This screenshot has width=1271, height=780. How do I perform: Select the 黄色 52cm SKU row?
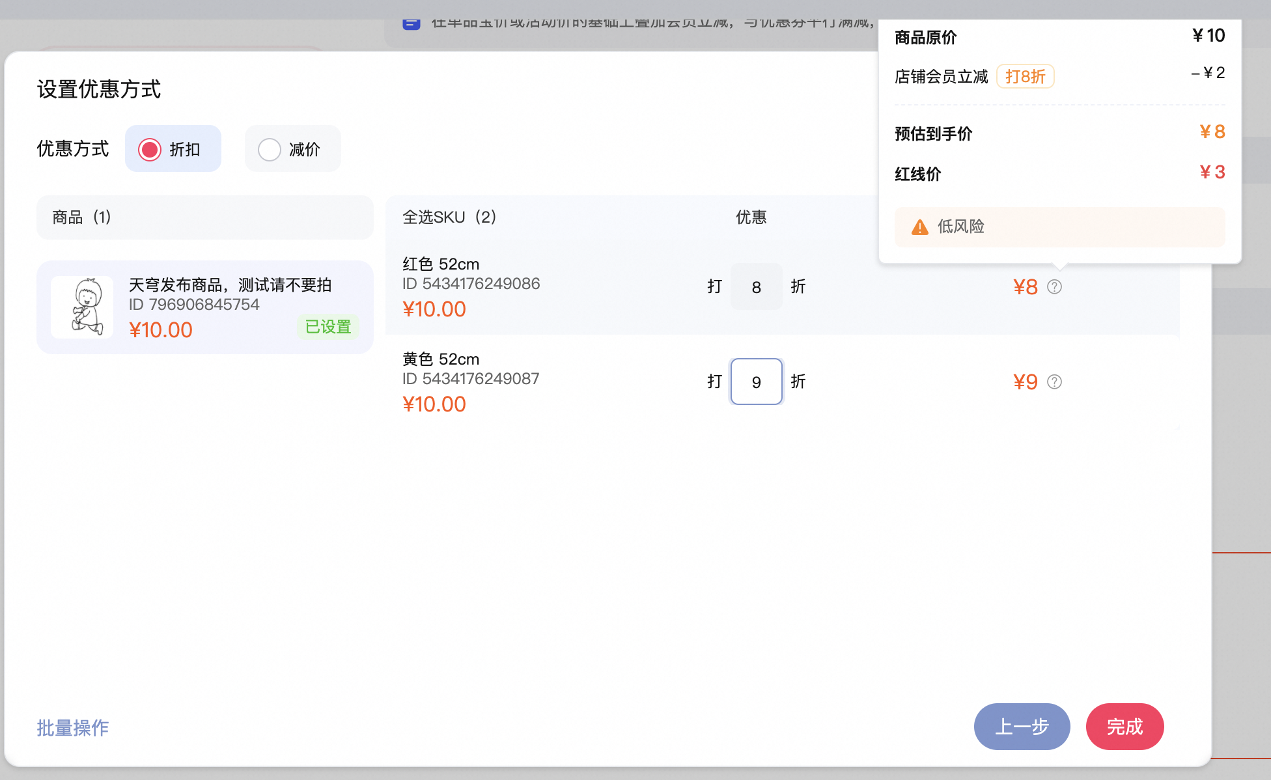782,382
